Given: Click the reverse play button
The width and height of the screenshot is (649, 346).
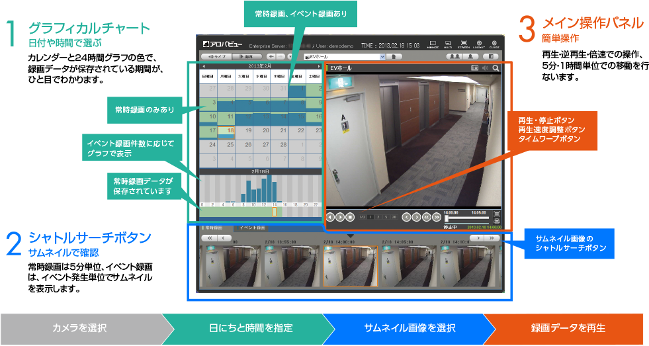Looking at the screenshot, I should 330,216.
